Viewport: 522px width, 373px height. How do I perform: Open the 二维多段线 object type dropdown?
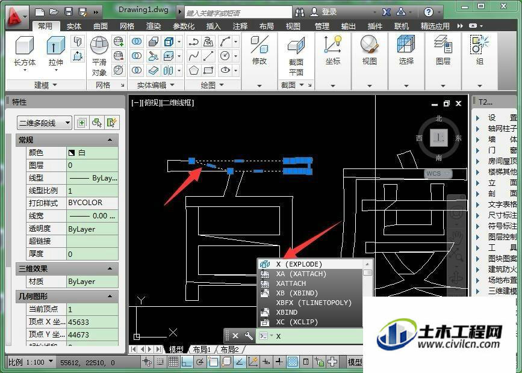click(x=45, y=123)
